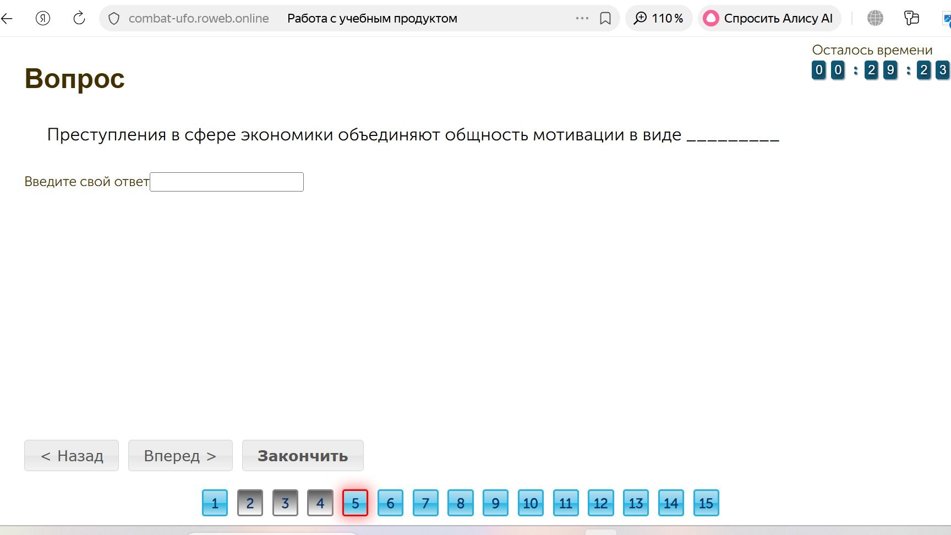This screenshot has width=951, height=535.
Task: Reload the page with refresh icon
Action: point(79,18)
